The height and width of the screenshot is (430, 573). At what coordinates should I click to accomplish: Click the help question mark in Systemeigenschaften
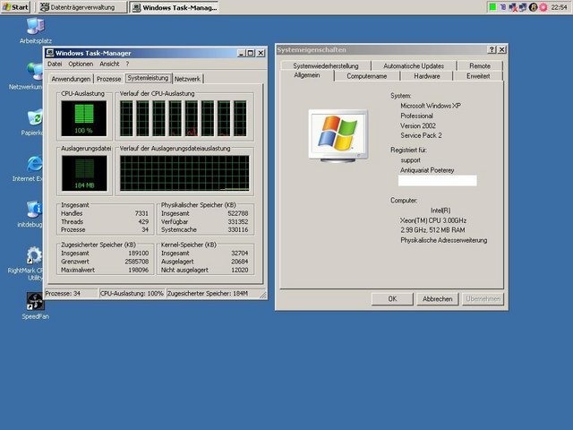point(492,50)
